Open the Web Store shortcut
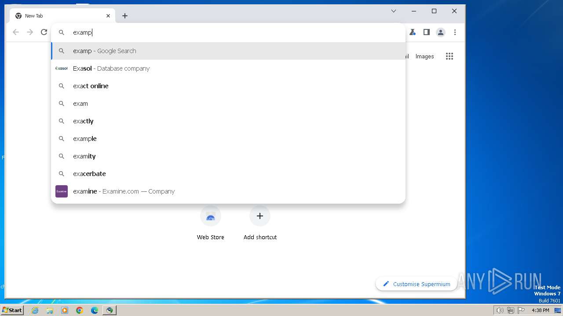Screen dimensions: 563x316 pos(211,224)
